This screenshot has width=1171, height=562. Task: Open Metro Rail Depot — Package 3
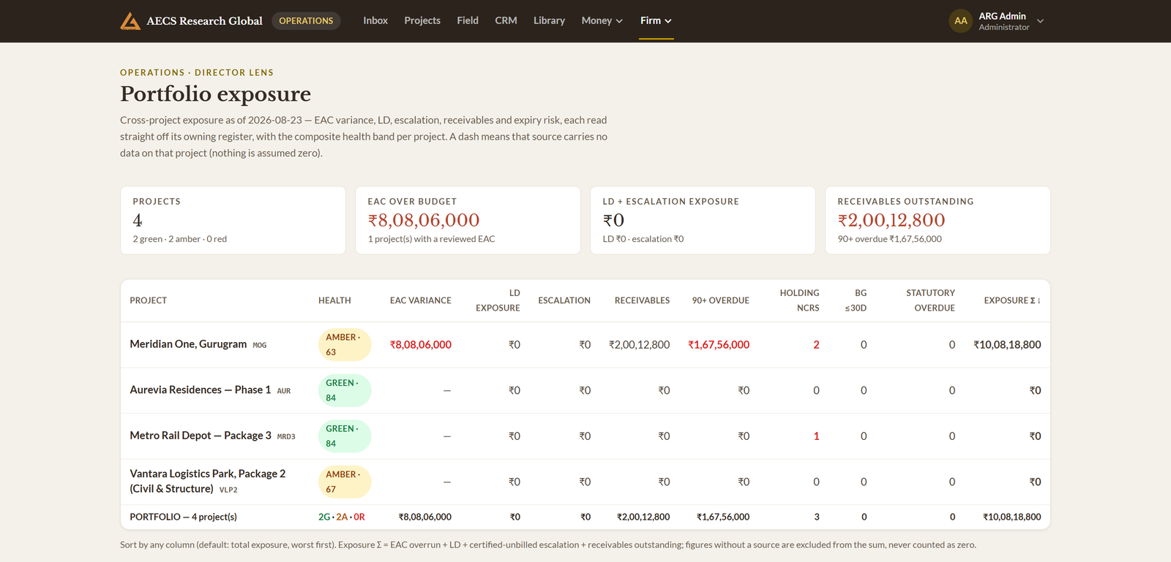point(201,436)
